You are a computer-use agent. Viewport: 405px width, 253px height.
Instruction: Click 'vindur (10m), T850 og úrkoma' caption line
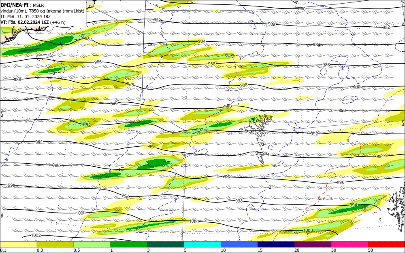coord(43,11)
